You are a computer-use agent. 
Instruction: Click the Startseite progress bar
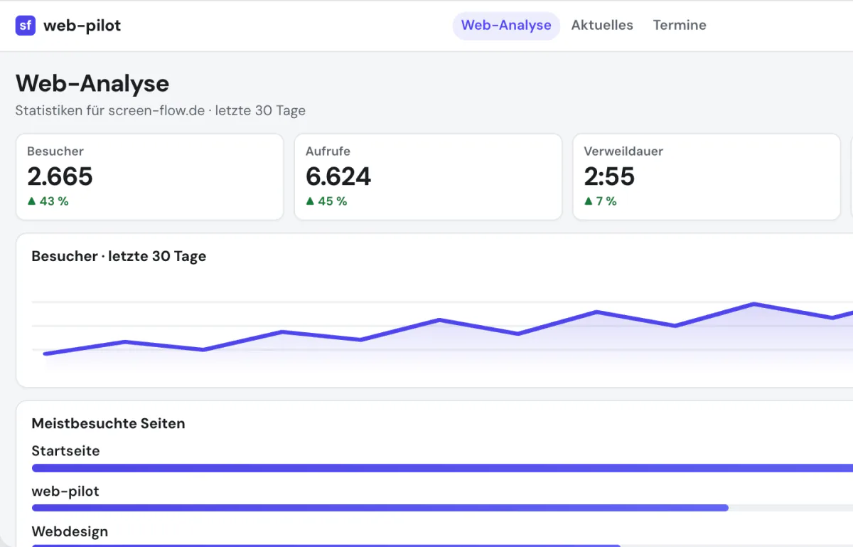tap(442, 468)
